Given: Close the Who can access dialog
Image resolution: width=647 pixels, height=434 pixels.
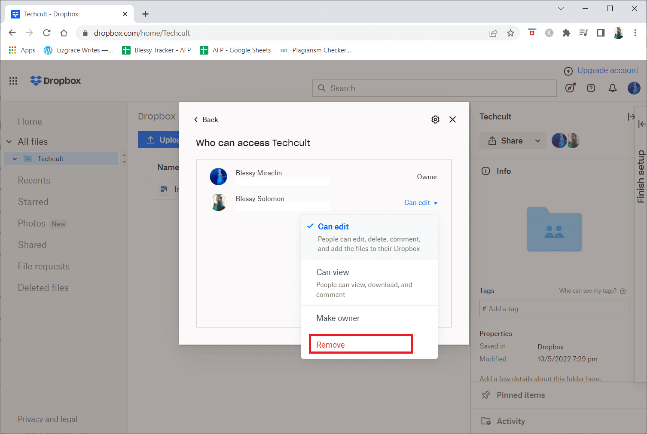Looking at the screenshot, I should [452, 119].
